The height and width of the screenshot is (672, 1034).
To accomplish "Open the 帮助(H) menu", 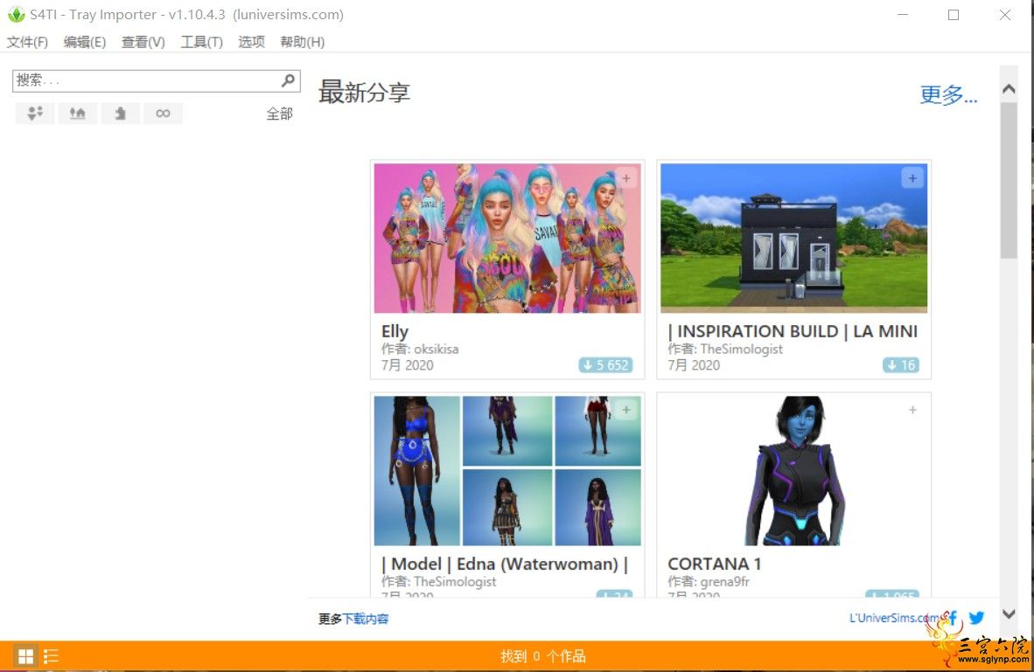I will point(302,42).
